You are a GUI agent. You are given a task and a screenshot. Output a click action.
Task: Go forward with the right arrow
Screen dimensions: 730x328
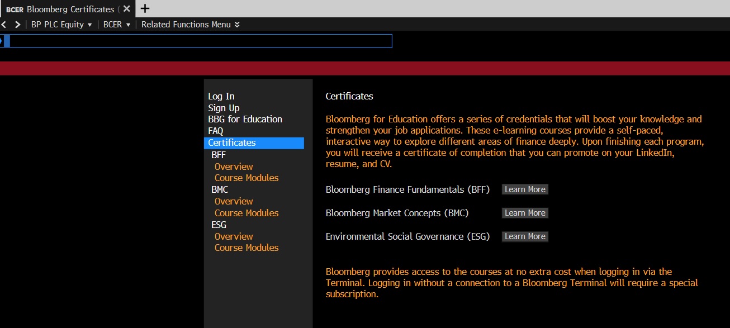click(x=17, y=25)
